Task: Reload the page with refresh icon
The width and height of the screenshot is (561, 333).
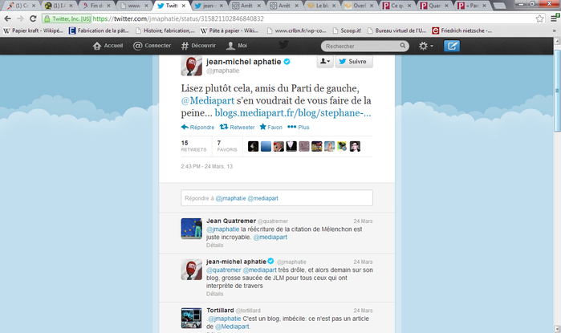Action: pos(33,18)
